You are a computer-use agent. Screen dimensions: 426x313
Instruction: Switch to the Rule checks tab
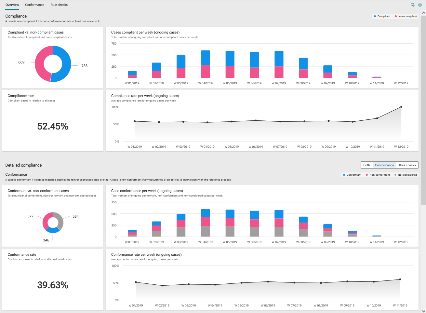pos(59,5)
